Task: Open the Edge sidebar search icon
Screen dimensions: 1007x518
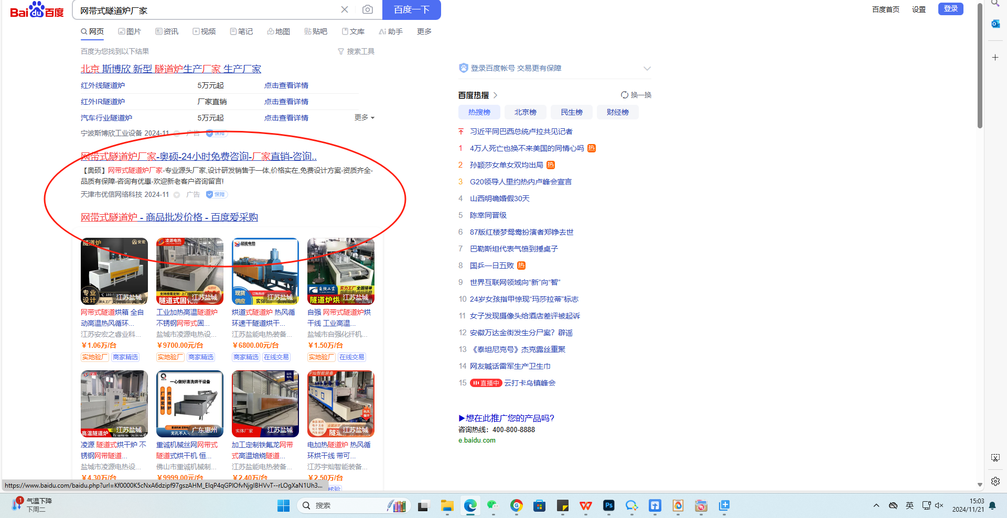Action: pyautogui.click(x=995, y=3)
